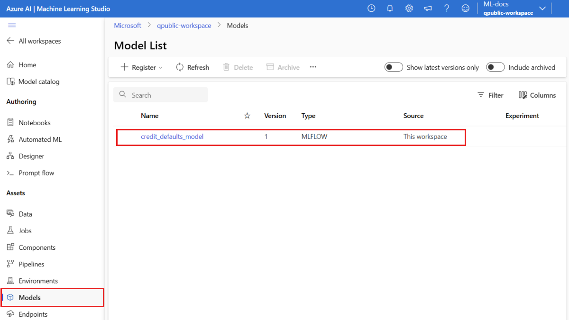569x320 pixels.
Task: Star the credit_defaults_model row
Action: [x=247, y=136]
